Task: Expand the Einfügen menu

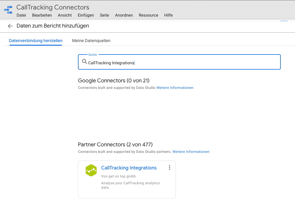Action: tap(86, 15)
